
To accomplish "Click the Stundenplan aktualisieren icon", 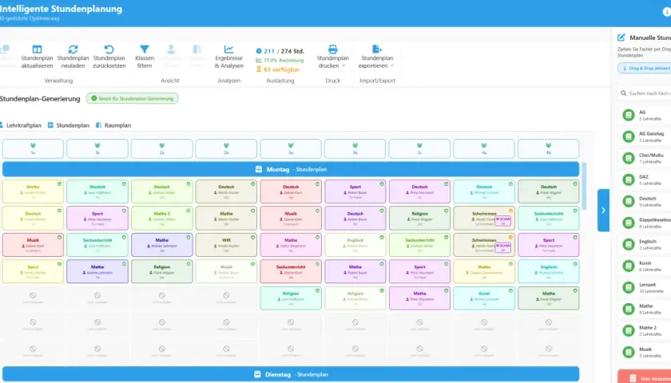I will (38, 49).
